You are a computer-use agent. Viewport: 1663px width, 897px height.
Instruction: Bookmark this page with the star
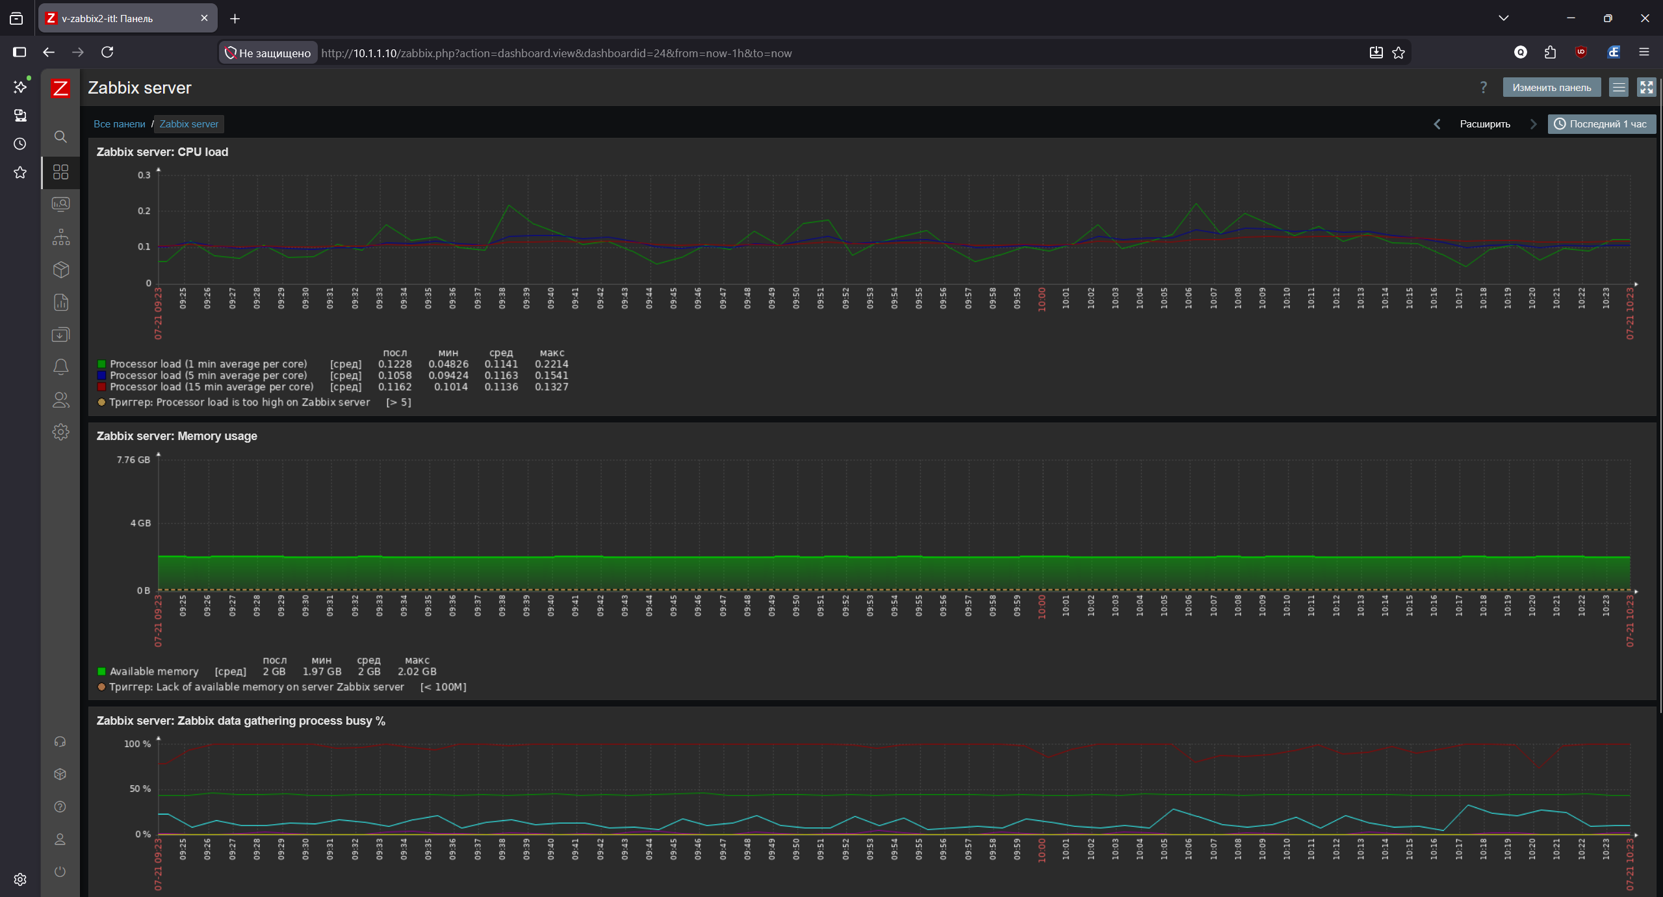point(1399,53)
